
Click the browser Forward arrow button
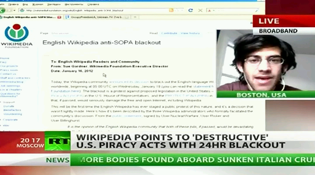point(9,10)
